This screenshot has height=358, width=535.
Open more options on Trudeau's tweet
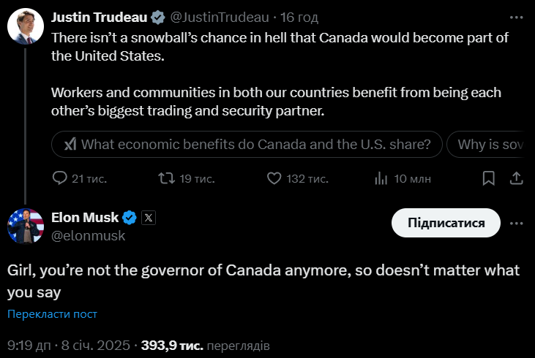click(x=516, y=18)
